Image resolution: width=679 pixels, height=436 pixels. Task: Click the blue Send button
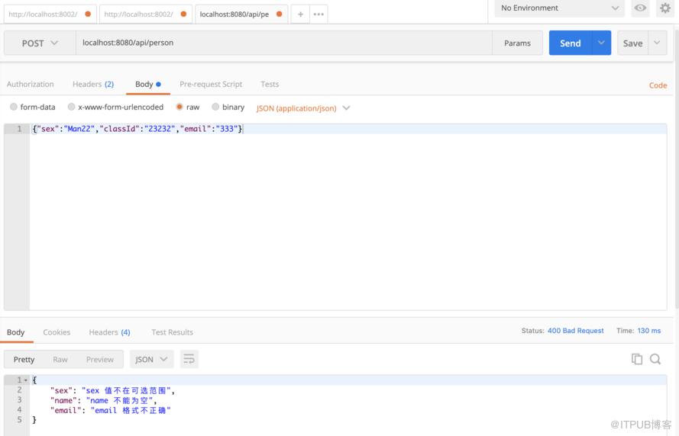click(x=571, y=43)
